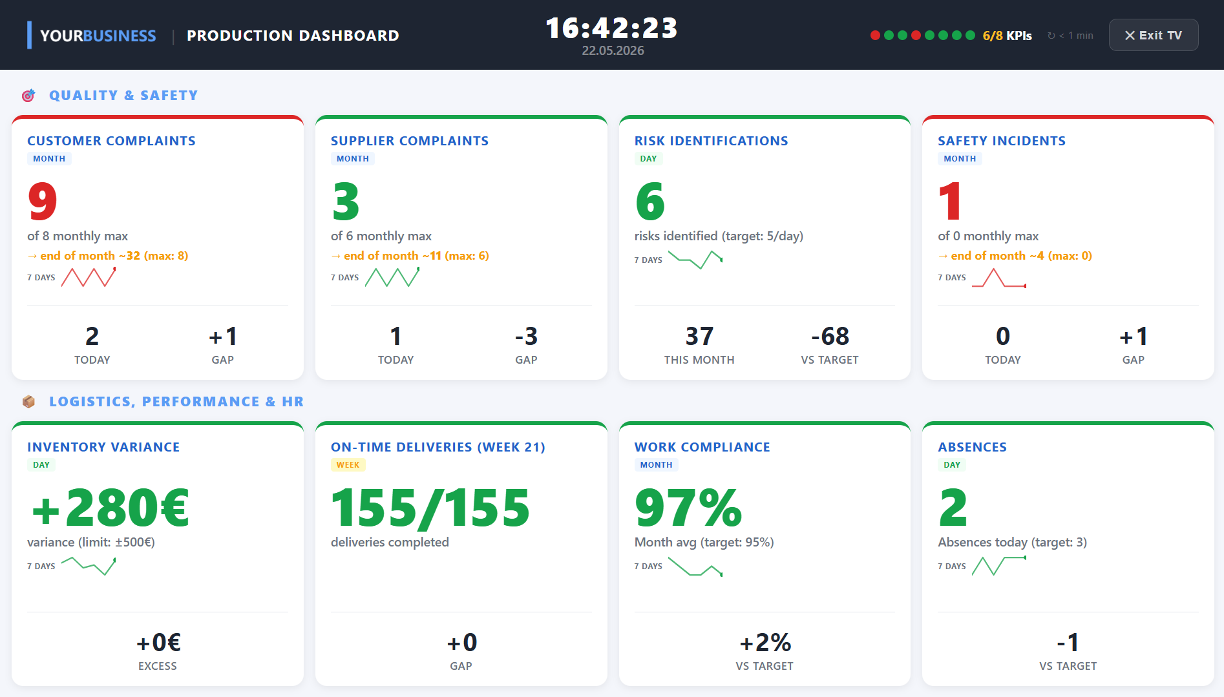
Task: Click the Quality & Safety target icon
Action: [28, 96]
